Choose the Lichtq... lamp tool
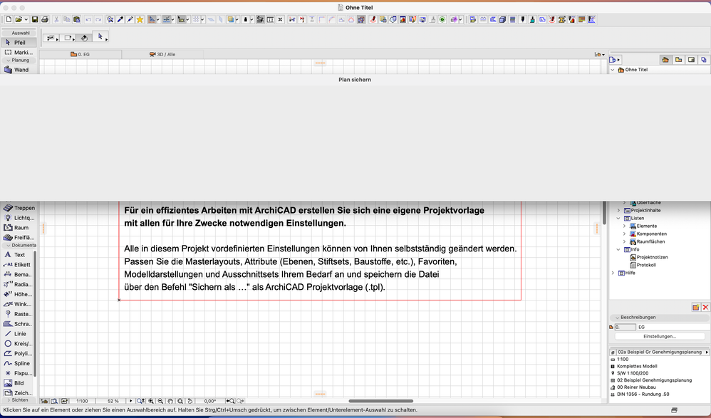The height and width of the screenshot is (418, 711). click(x=19, y=218)
